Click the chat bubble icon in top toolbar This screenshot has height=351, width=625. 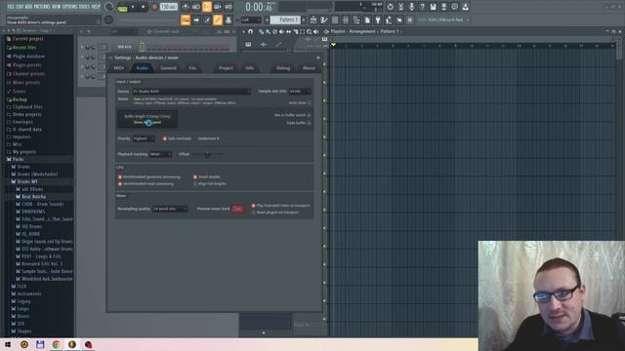click(455, 7)
